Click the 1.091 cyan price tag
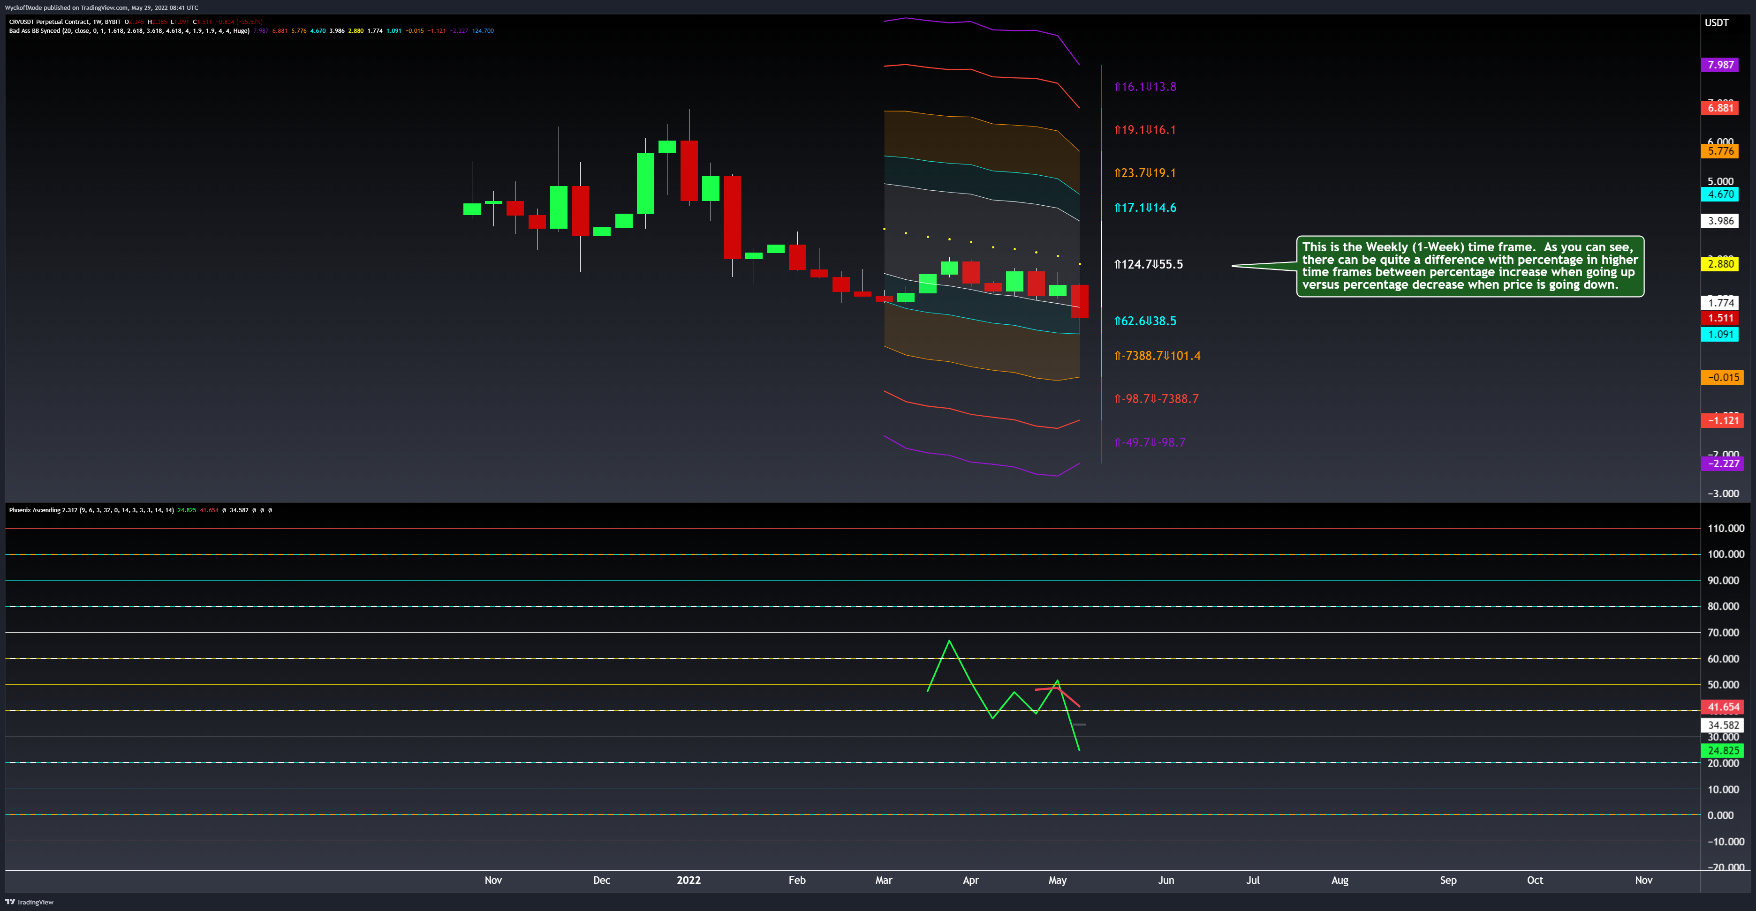 click(1720, 334)
